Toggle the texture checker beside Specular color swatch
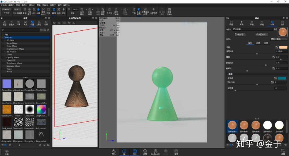Image resolution: width=289 pixels, height=156 pixels. point(276,78)
